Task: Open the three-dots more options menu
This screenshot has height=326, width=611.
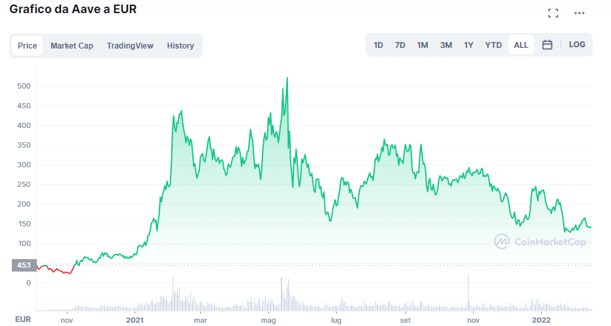Action: pyautogui.click(x=579, y=13)
